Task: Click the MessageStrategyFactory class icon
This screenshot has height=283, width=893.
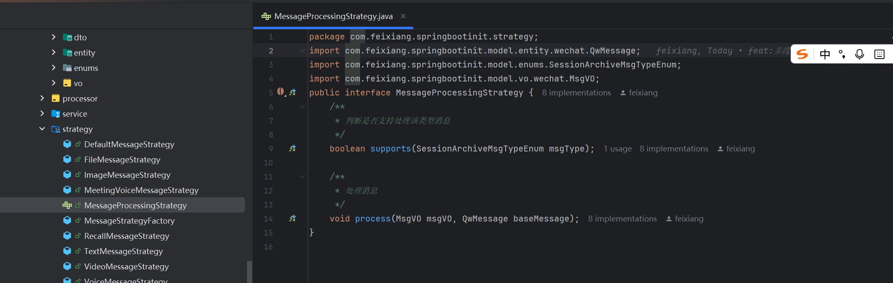Action: point(67,221)
